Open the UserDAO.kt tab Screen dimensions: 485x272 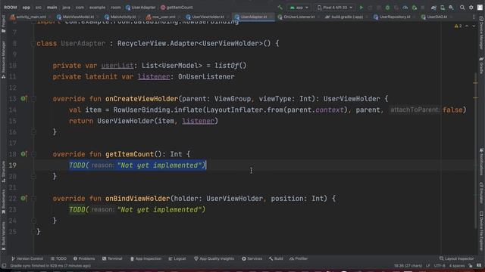pyautogui.click(x=434, y=17)
